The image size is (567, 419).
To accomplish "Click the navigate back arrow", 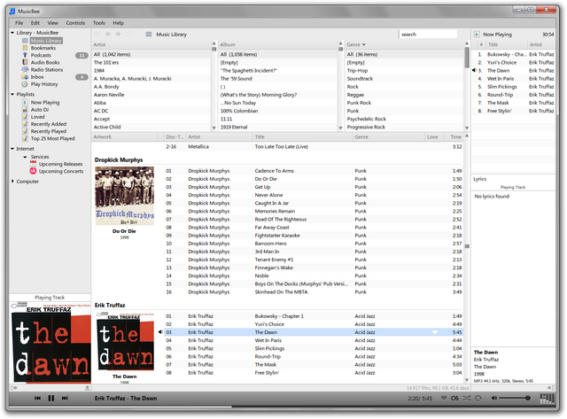I will [x=108, y=34].
